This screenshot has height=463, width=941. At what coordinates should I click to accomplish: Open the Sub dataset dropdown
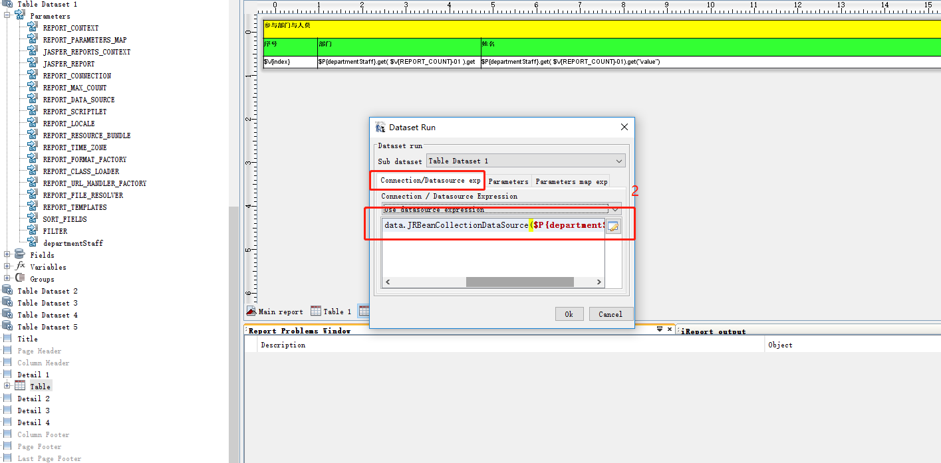pos(525,161)
